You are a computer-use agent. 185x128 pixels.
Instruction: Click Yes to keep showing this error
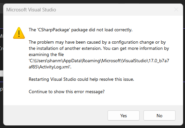tap(124, 115)
